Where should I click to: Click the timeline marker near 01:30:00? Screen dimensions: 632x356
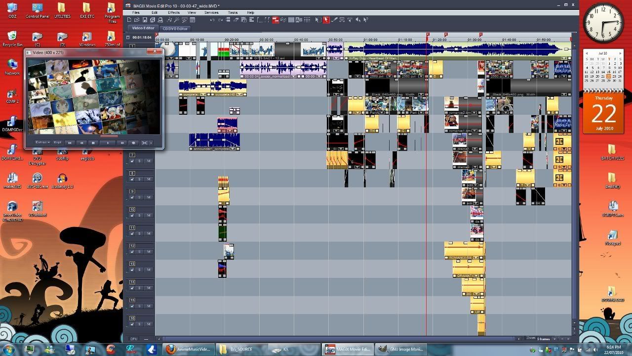480,35
